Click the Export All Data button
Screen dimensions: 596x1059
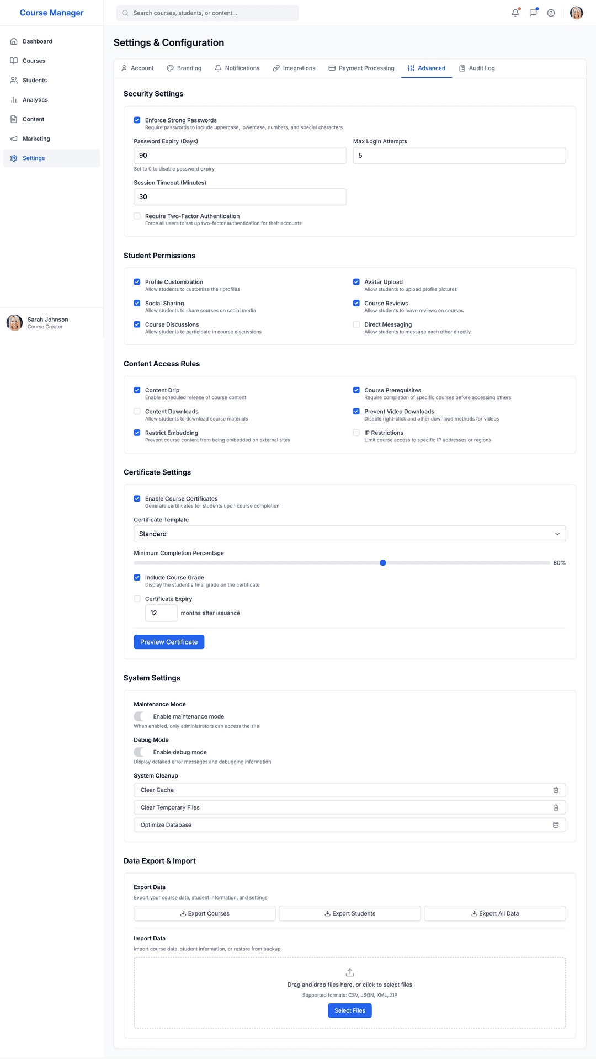[x=494, y=913]
